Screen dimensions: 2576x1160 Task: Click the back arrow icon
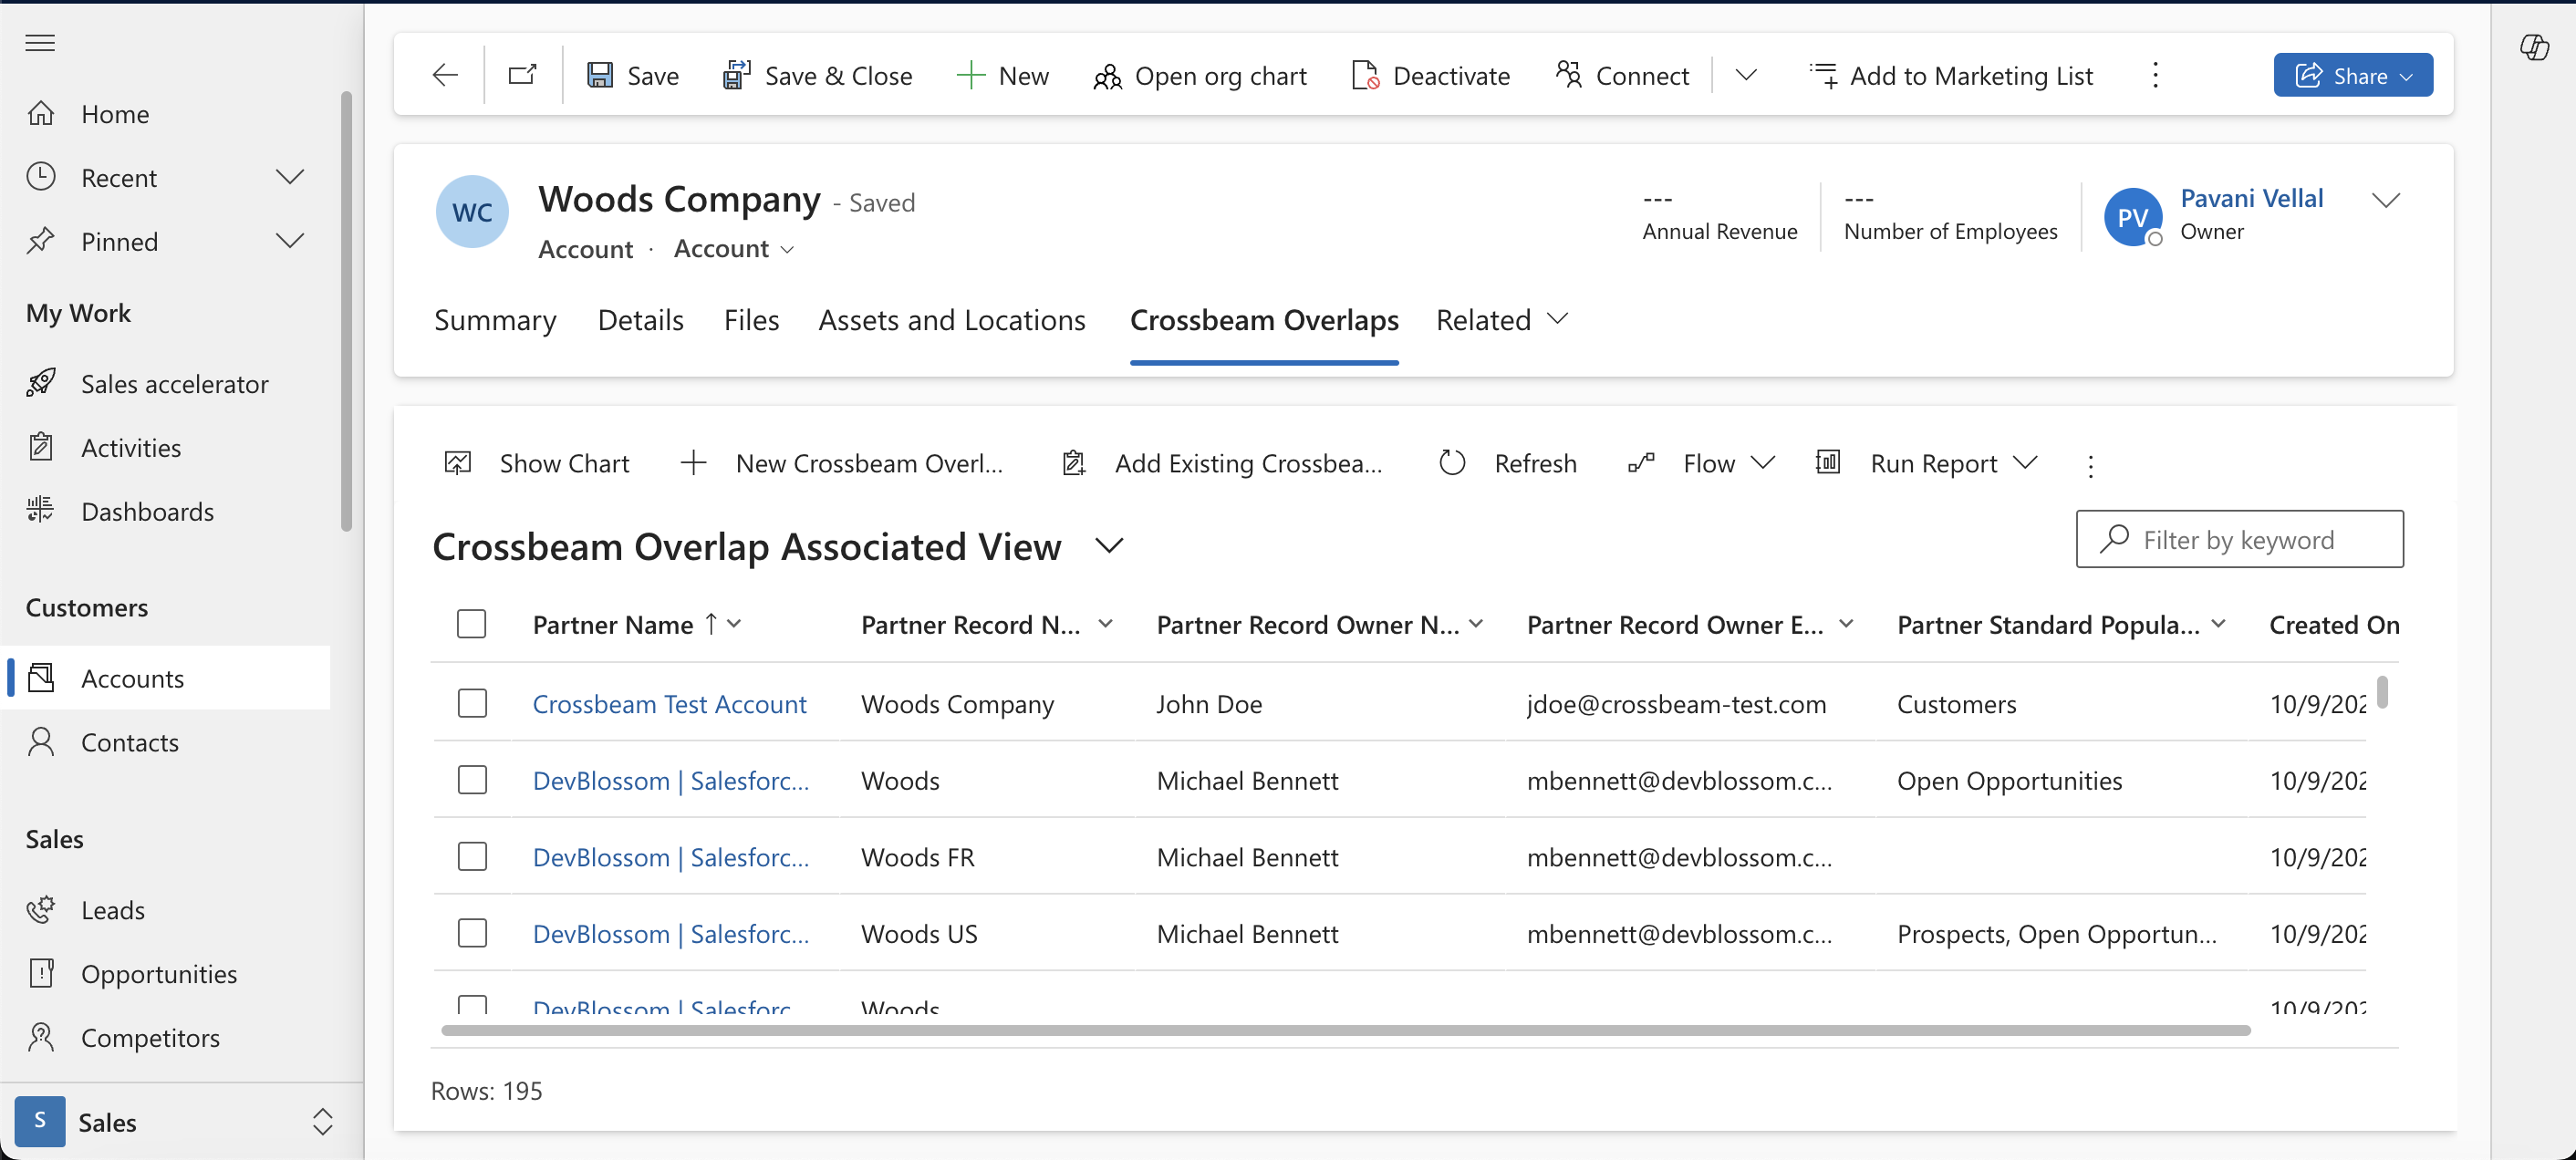445,75
